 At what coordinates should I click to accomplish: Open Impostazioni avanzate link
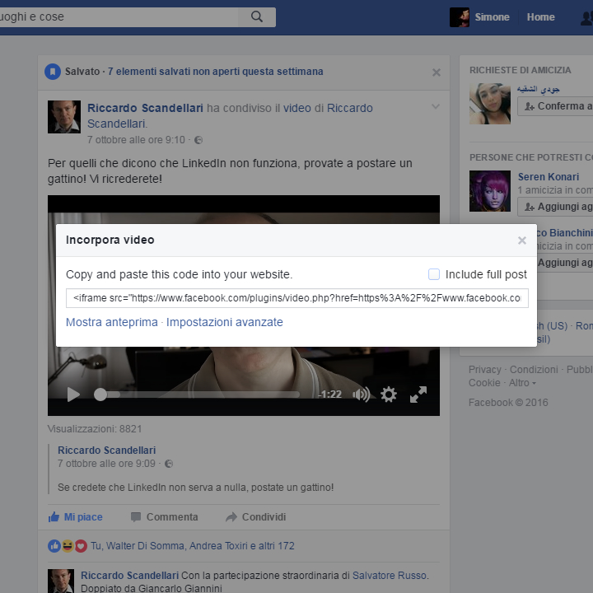point(225,322)
